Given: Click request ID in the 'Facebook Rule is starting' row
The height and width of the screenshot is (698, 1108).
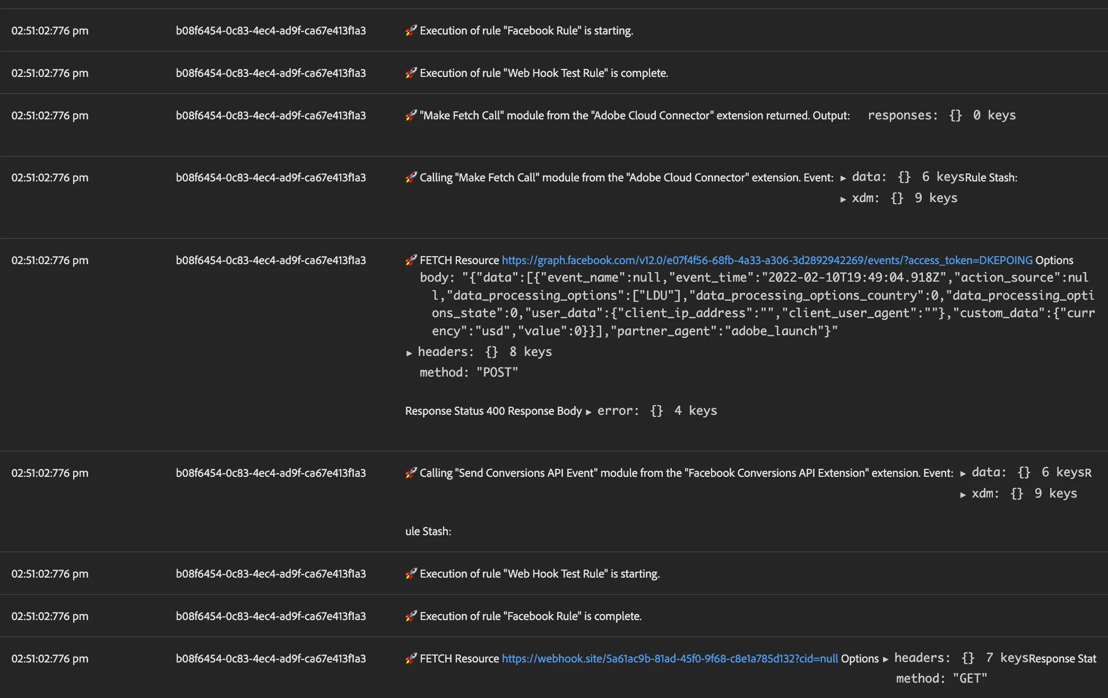Looking at the screenshot, I should (x=271, y=31).
